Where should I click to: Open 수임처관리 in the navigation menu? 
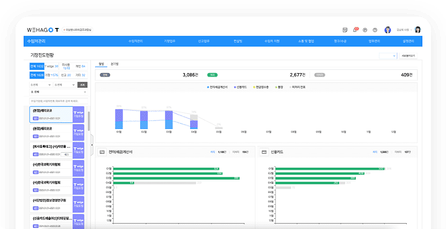135,41
